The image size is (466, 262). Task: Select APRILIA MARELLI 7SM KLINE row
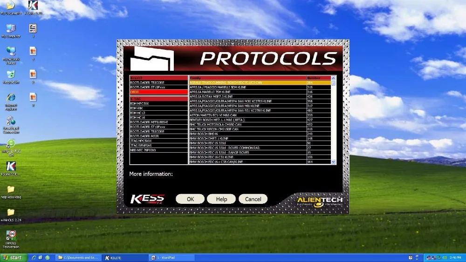coord(260,92)
